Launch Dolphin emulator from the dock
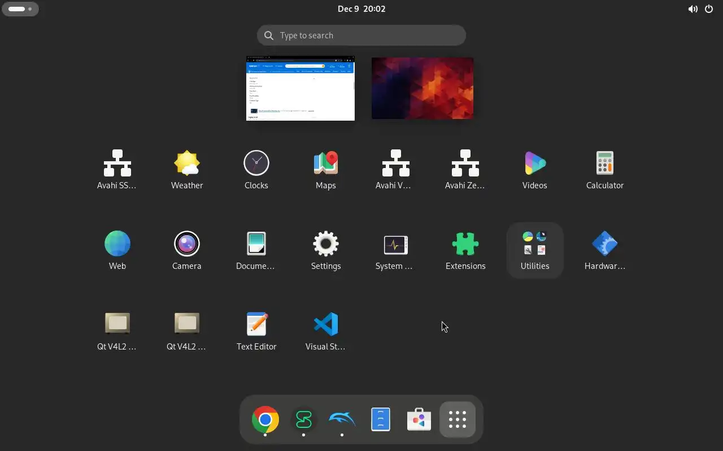The image size is (723, 451). [x=342, y=419]
